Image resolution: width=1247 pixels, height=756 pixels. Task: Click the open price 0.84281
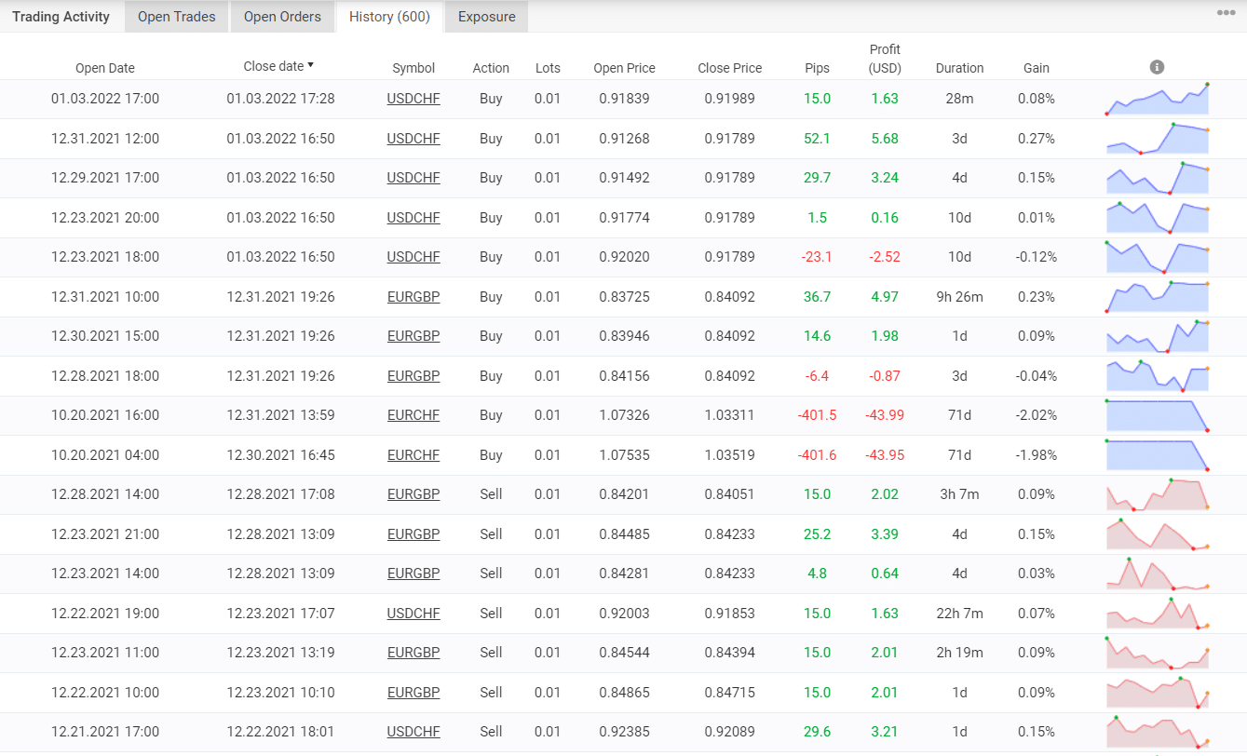point(624,574)
